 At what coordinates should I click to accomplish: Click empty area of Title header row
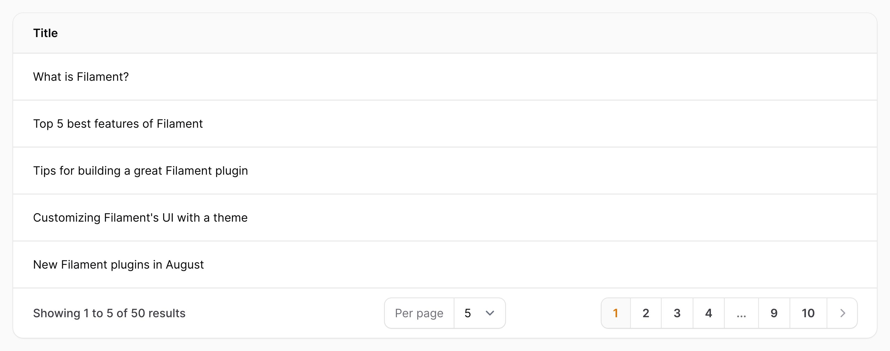pyautogui.click(x=484, y=33)
